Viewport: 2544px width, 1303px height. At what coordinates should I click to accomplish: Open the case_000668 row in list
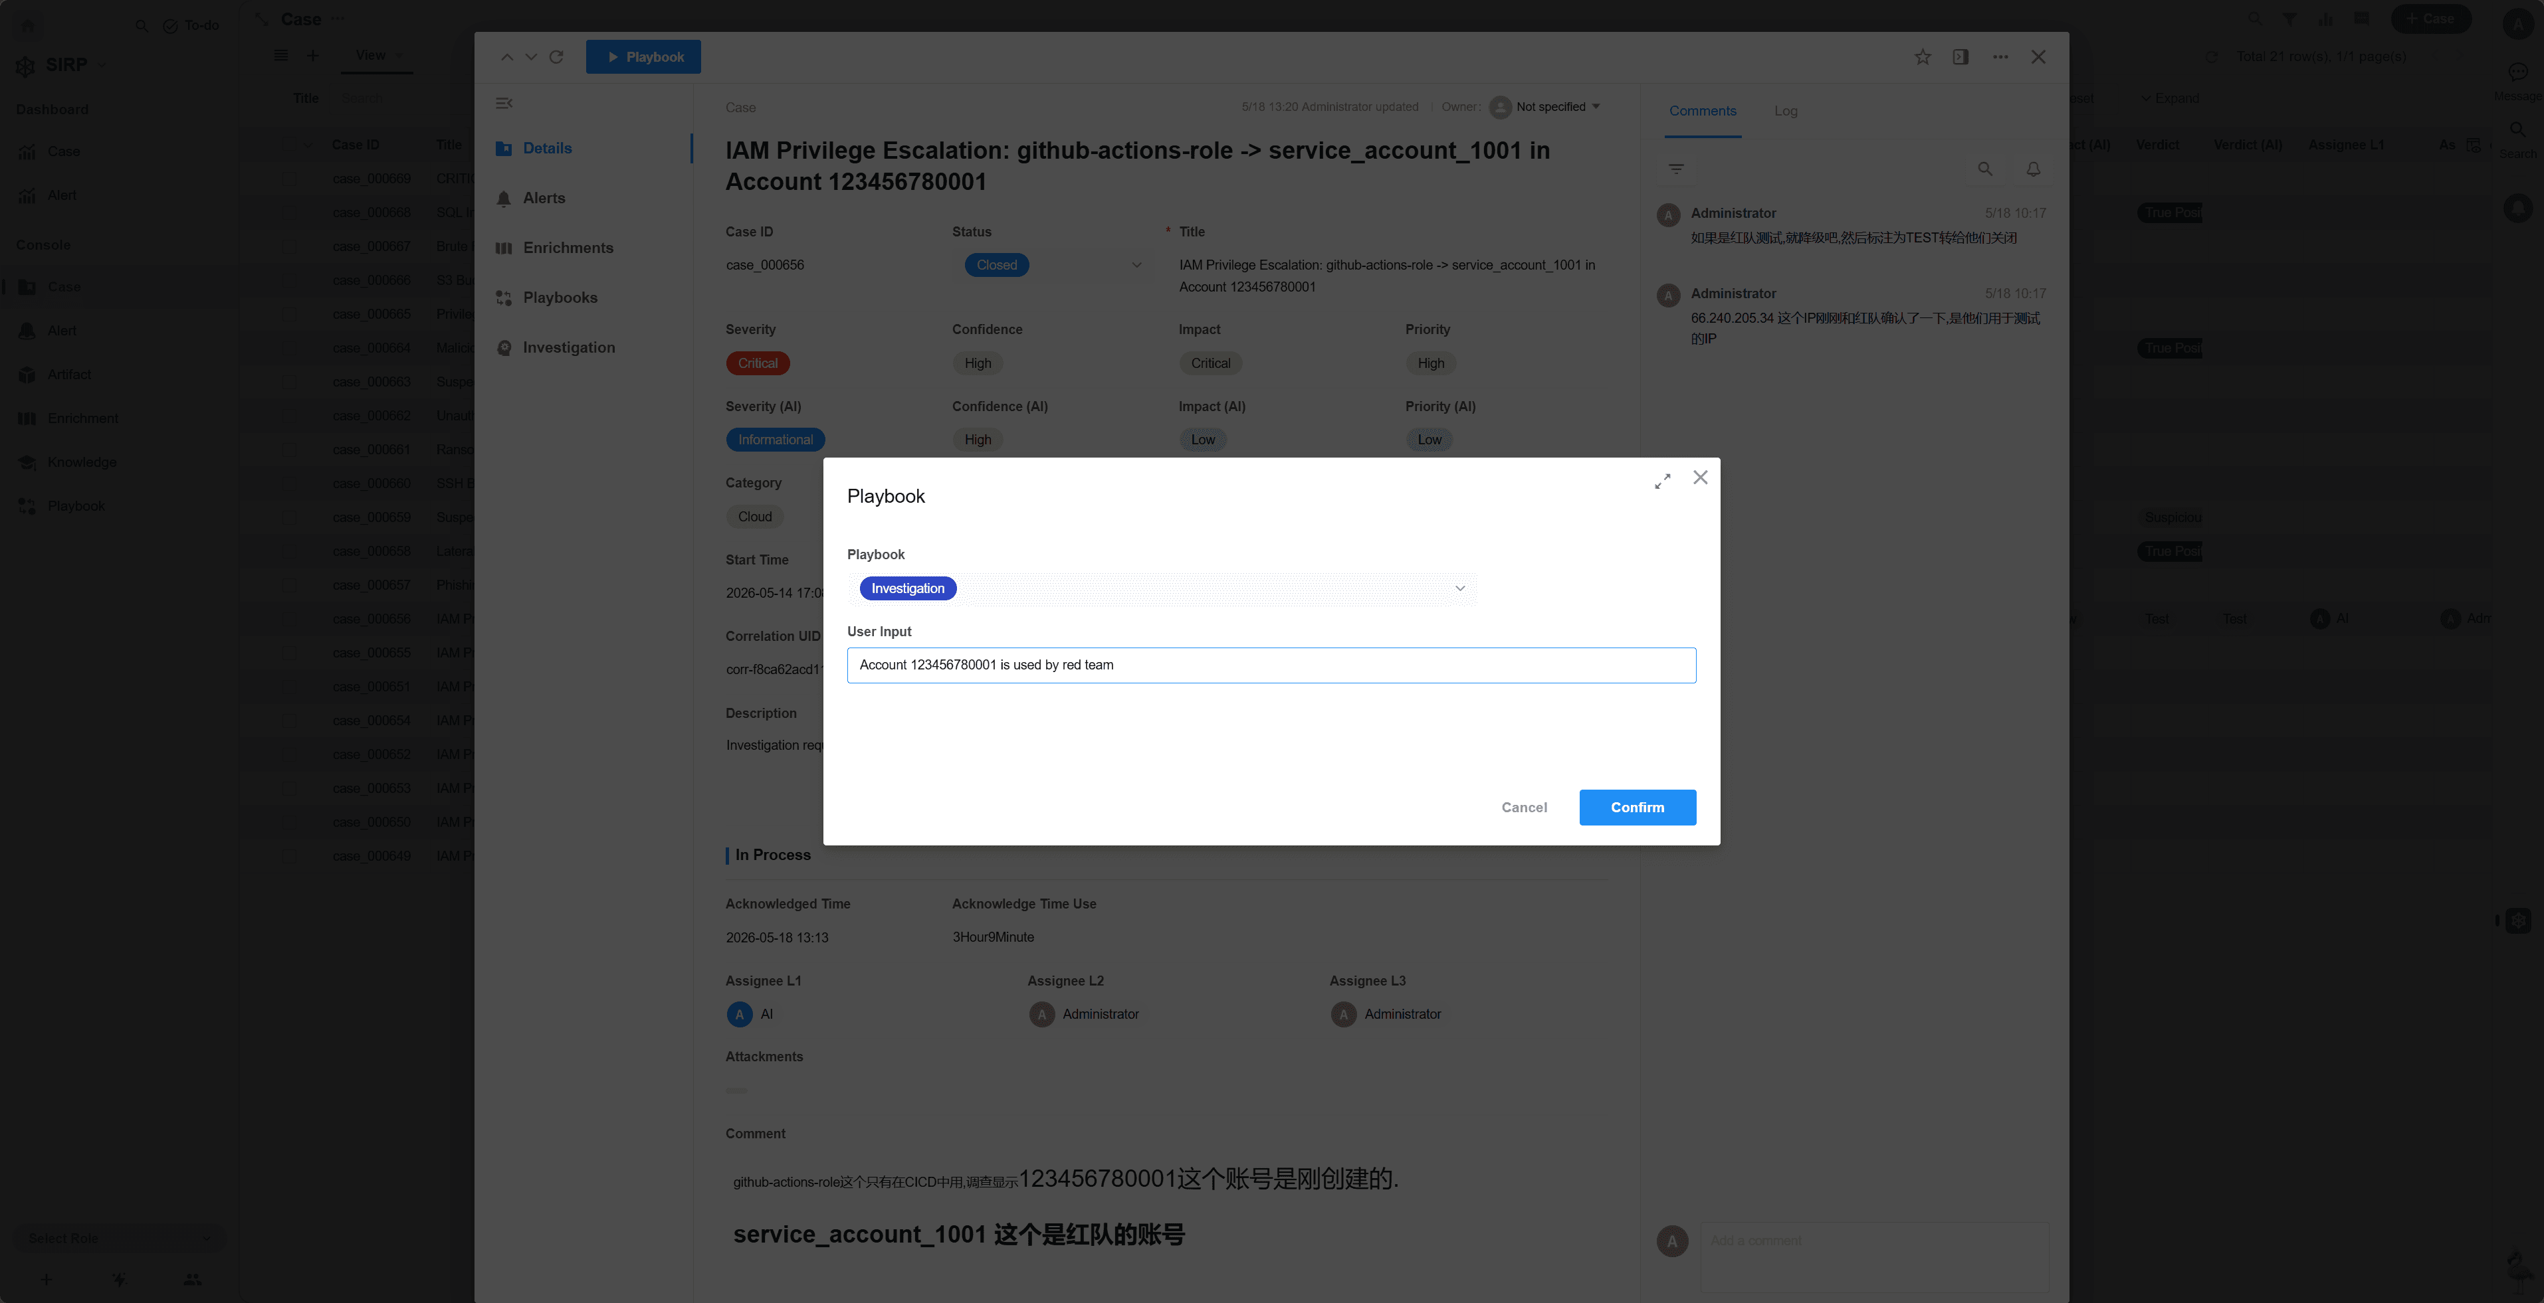(x=371, y=213)
